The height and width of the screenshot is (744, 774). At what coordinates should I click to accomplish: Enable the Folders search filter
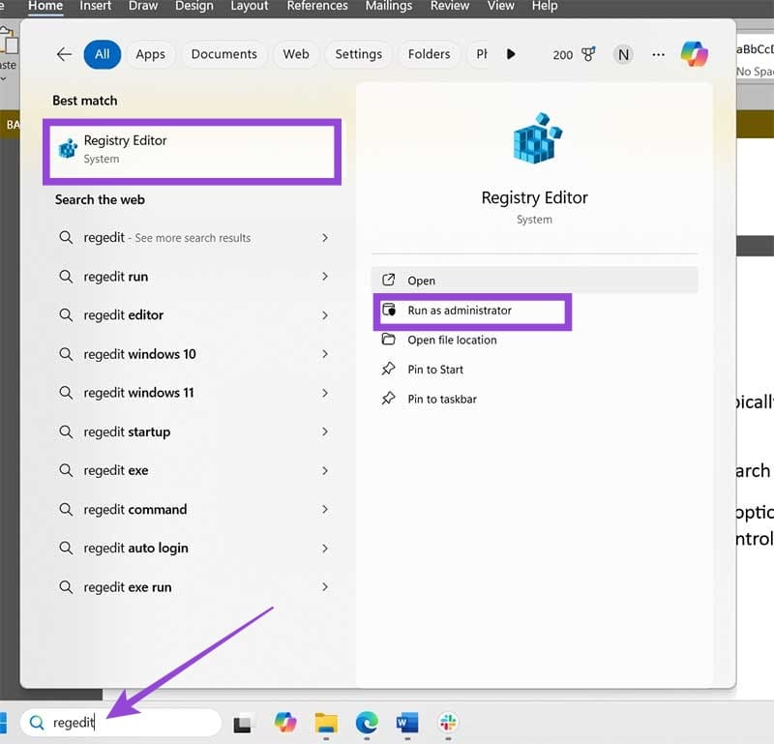pos(429,54)
